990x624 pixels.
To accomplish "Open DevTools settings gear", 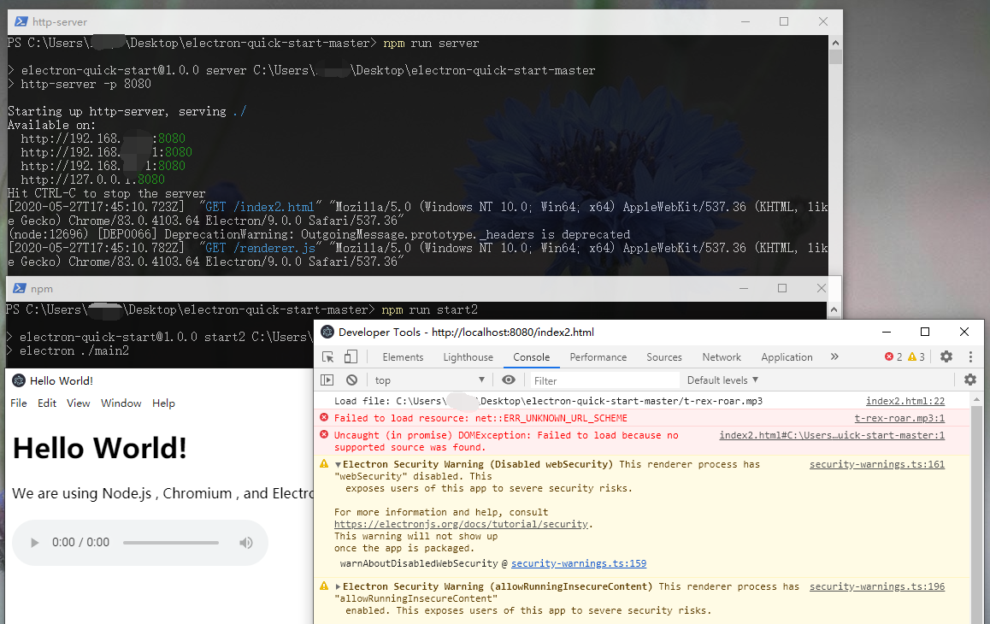I will click(946, 356).
